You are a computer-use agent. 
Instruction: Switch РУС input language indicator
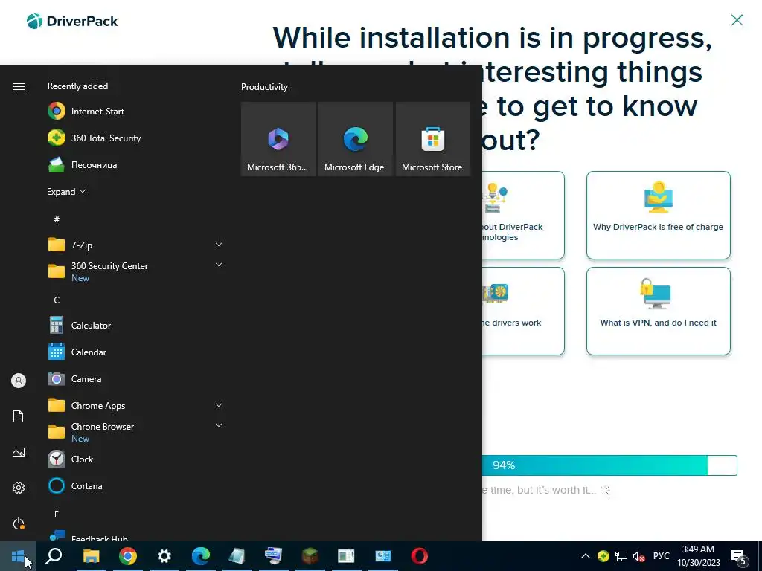661,556
